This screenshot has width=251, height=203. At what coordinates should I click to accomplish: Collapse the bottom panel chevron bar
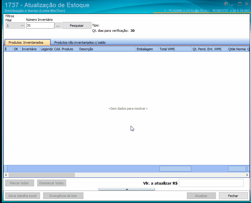coord(127,189)
